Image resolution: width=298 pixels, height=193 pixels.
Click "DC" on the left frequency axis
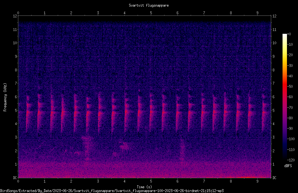tap(15, 178)
